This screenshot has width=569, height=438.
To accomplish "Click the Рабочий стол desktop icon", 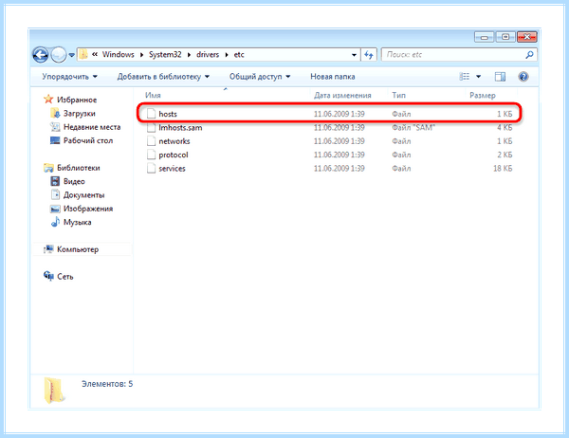I will click(55, 140).
